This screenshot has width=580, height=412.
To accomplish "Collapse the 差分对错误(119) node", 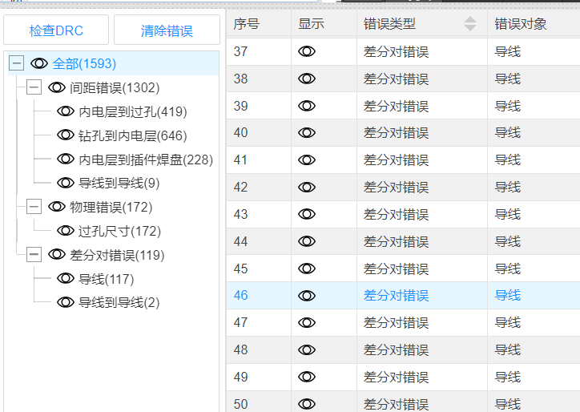I will point(34,255).
